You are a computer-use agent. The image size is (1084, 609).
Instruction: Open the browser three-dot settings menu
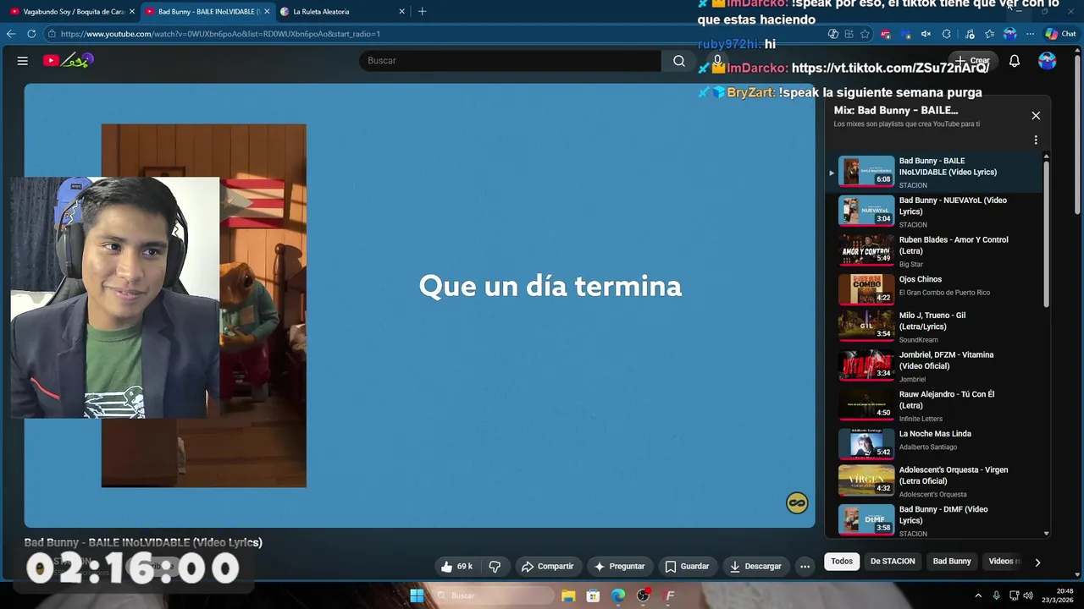1030,34
